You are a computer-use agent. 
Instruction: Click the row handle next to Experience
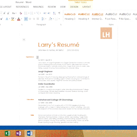click(37, 57)
